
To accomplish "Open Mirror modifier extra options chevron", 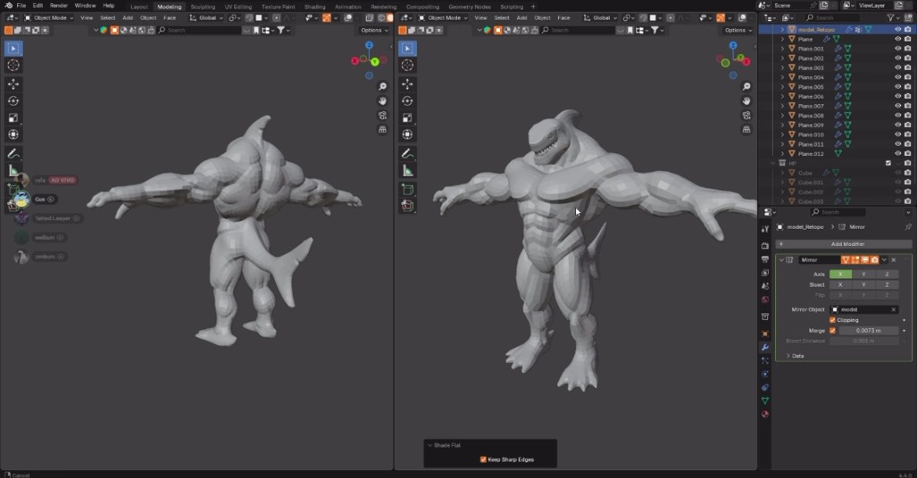I will click(x=884, y=260).
